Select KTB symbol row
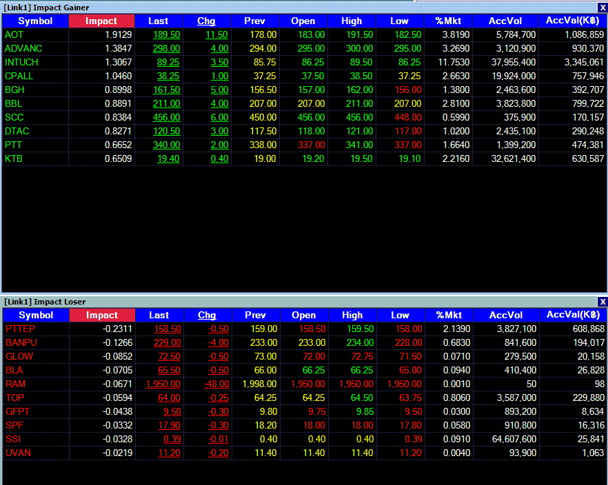 tap(14, 158)
